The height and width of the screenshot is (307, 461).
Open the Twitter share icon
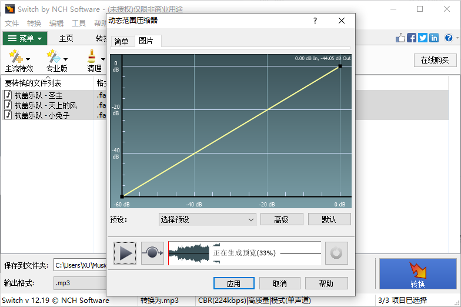click(422, 38)
